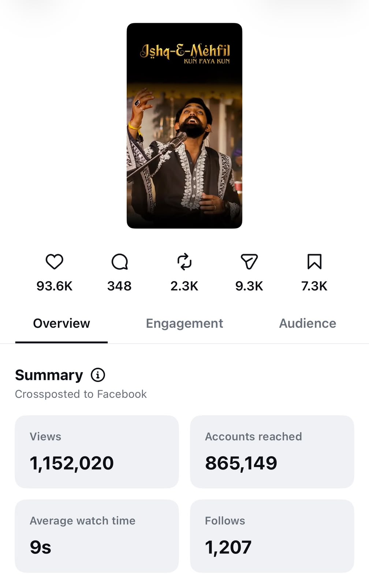This screenshot has height=586, width=369.
Task: Tap the paper-plane shares icon
Action: pos(249,262)
